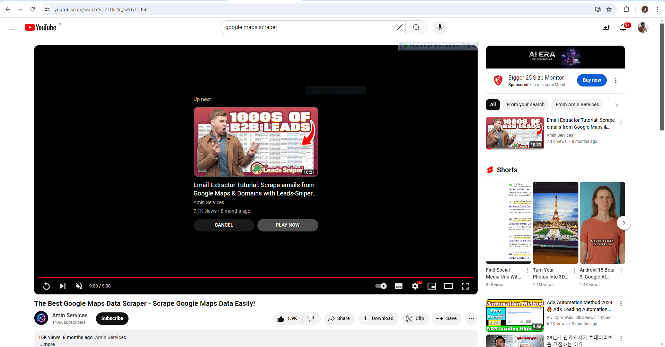The height and width of the screenshot is (347, 665).
Task: Go to YouTube home via logo
Action: pyautogui.click(x=41, y=27)
